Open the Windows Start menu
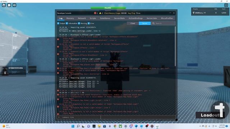The image size is (230, 129). tap(73, 126)
